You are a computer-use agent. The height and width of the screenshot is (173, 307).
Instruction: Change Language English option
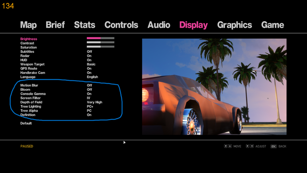93,77
